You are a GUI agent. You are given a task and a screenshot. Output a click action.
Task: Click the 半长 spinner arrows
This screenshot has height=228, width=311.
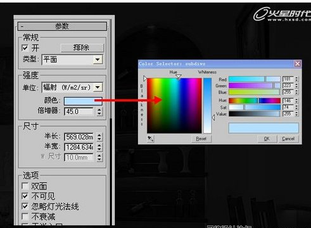(99, 137)
